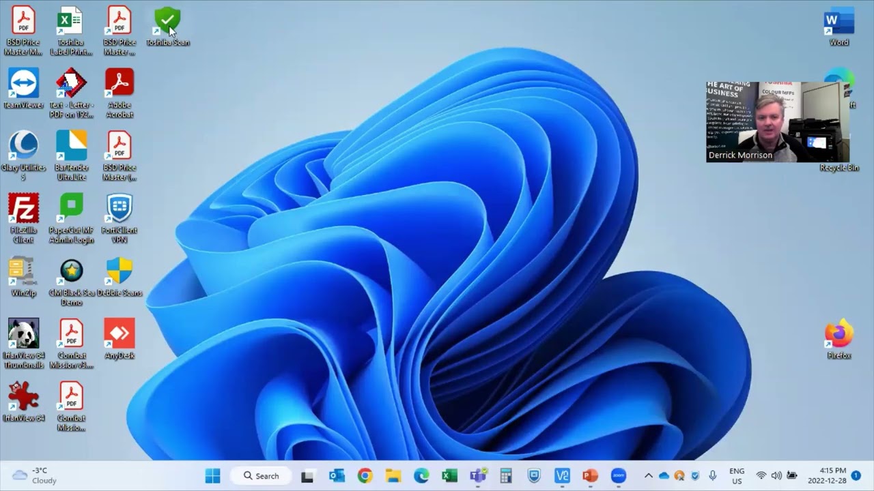Screen dimensions: 874x491
Task: Open the Calculator taskbar icon
Action: click(x=506, y=475)
